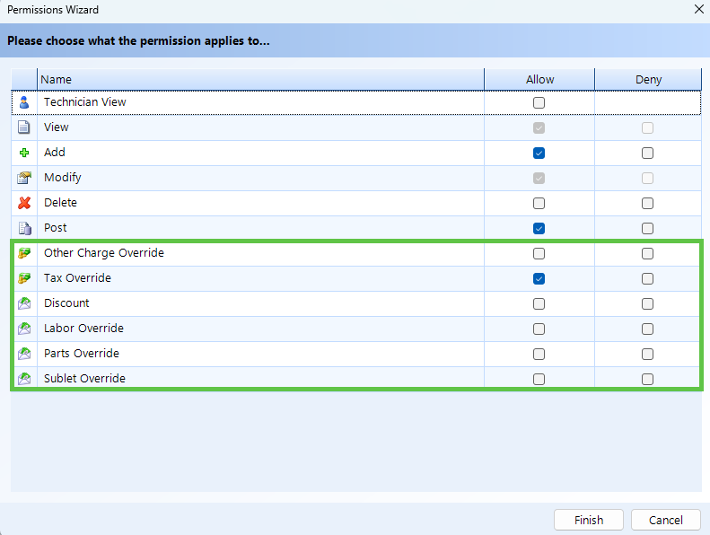
Task: Click the Cancel button
Action: [x=666, y=520]
